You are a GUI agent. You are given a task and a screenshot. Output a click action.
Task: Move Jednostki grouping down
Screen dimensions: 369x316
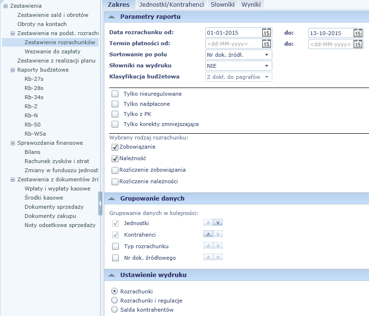coord(218,223)
